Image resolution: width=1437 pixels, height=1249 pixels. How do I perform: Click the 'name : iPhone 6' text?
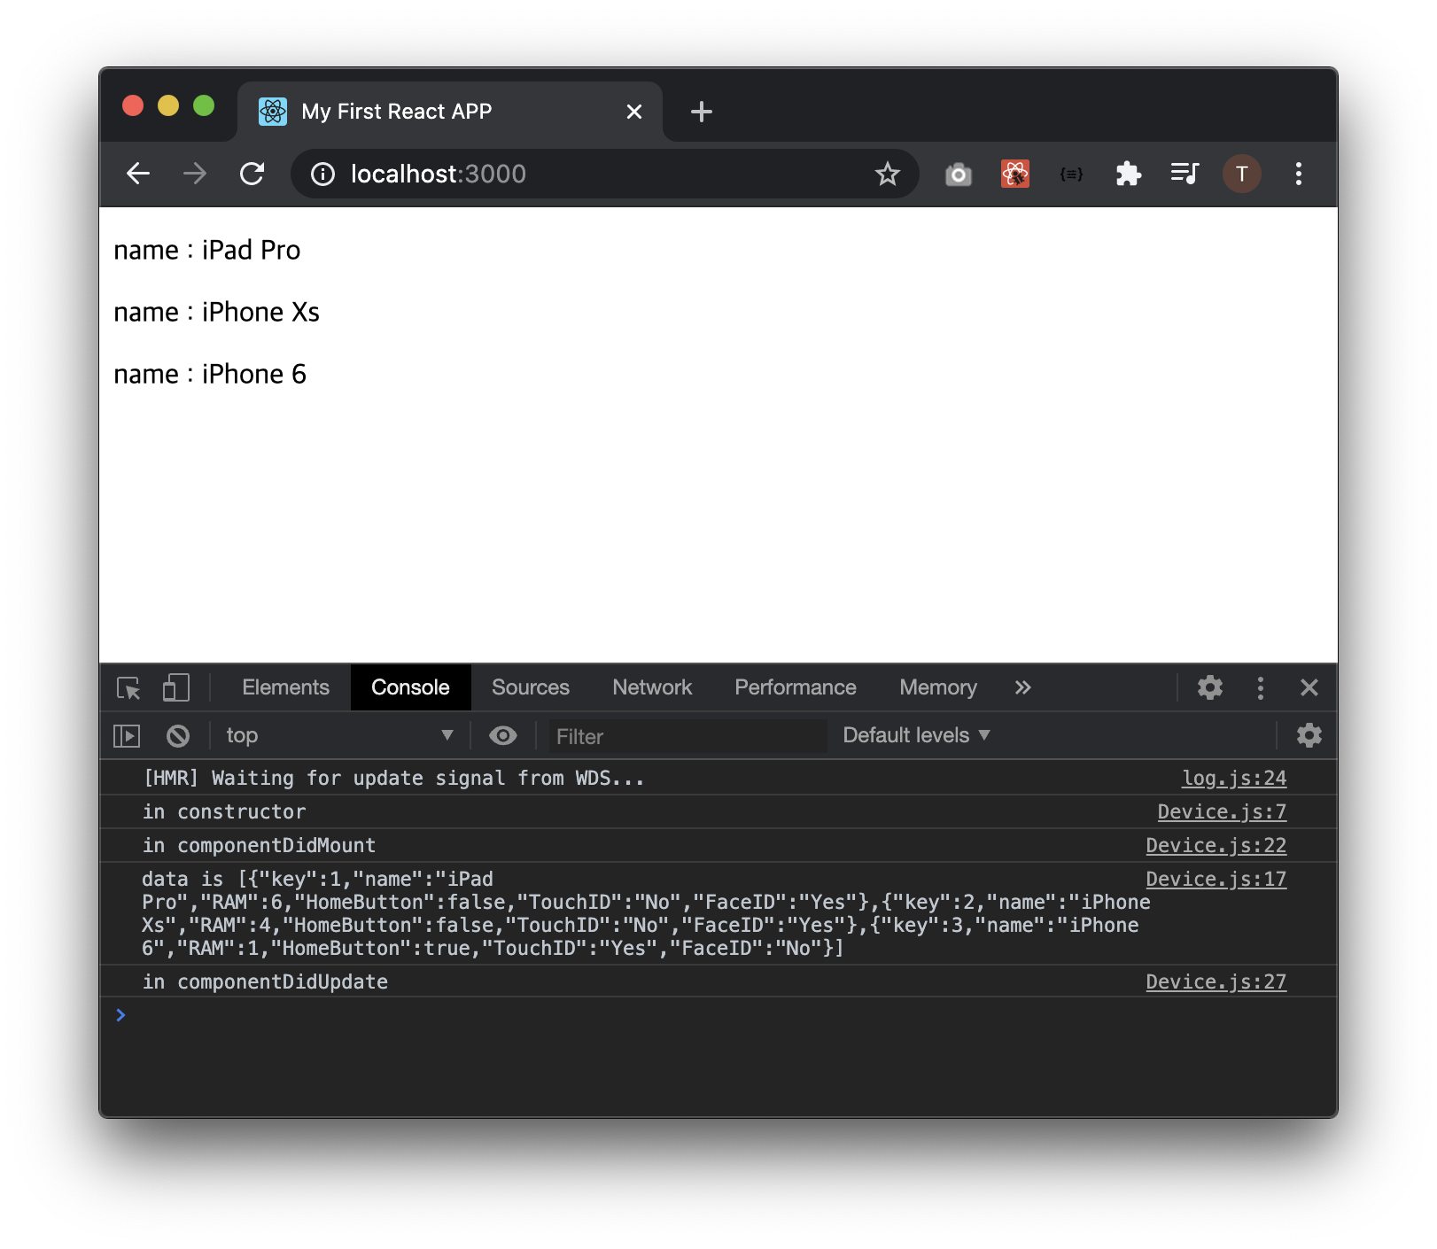pos(210,374)
